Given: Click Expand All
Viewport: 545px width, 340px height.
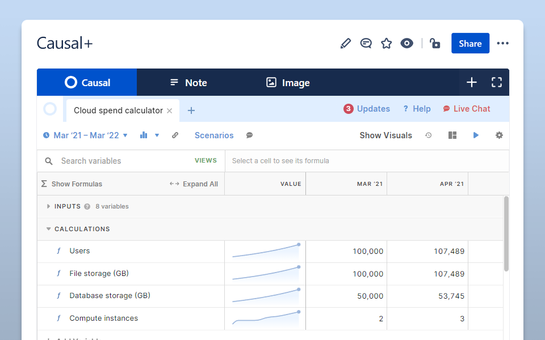Looking at the screenshot, I should [x=194, y=184].
